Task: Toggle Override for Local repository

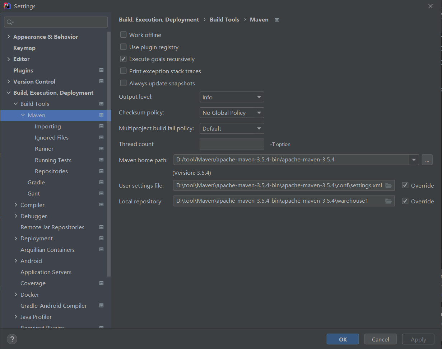Action: (x=405, y=201)
